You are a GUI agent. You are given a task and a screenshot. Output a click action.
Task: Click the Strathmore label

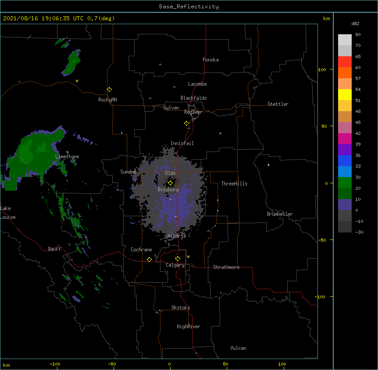(226, 267)
